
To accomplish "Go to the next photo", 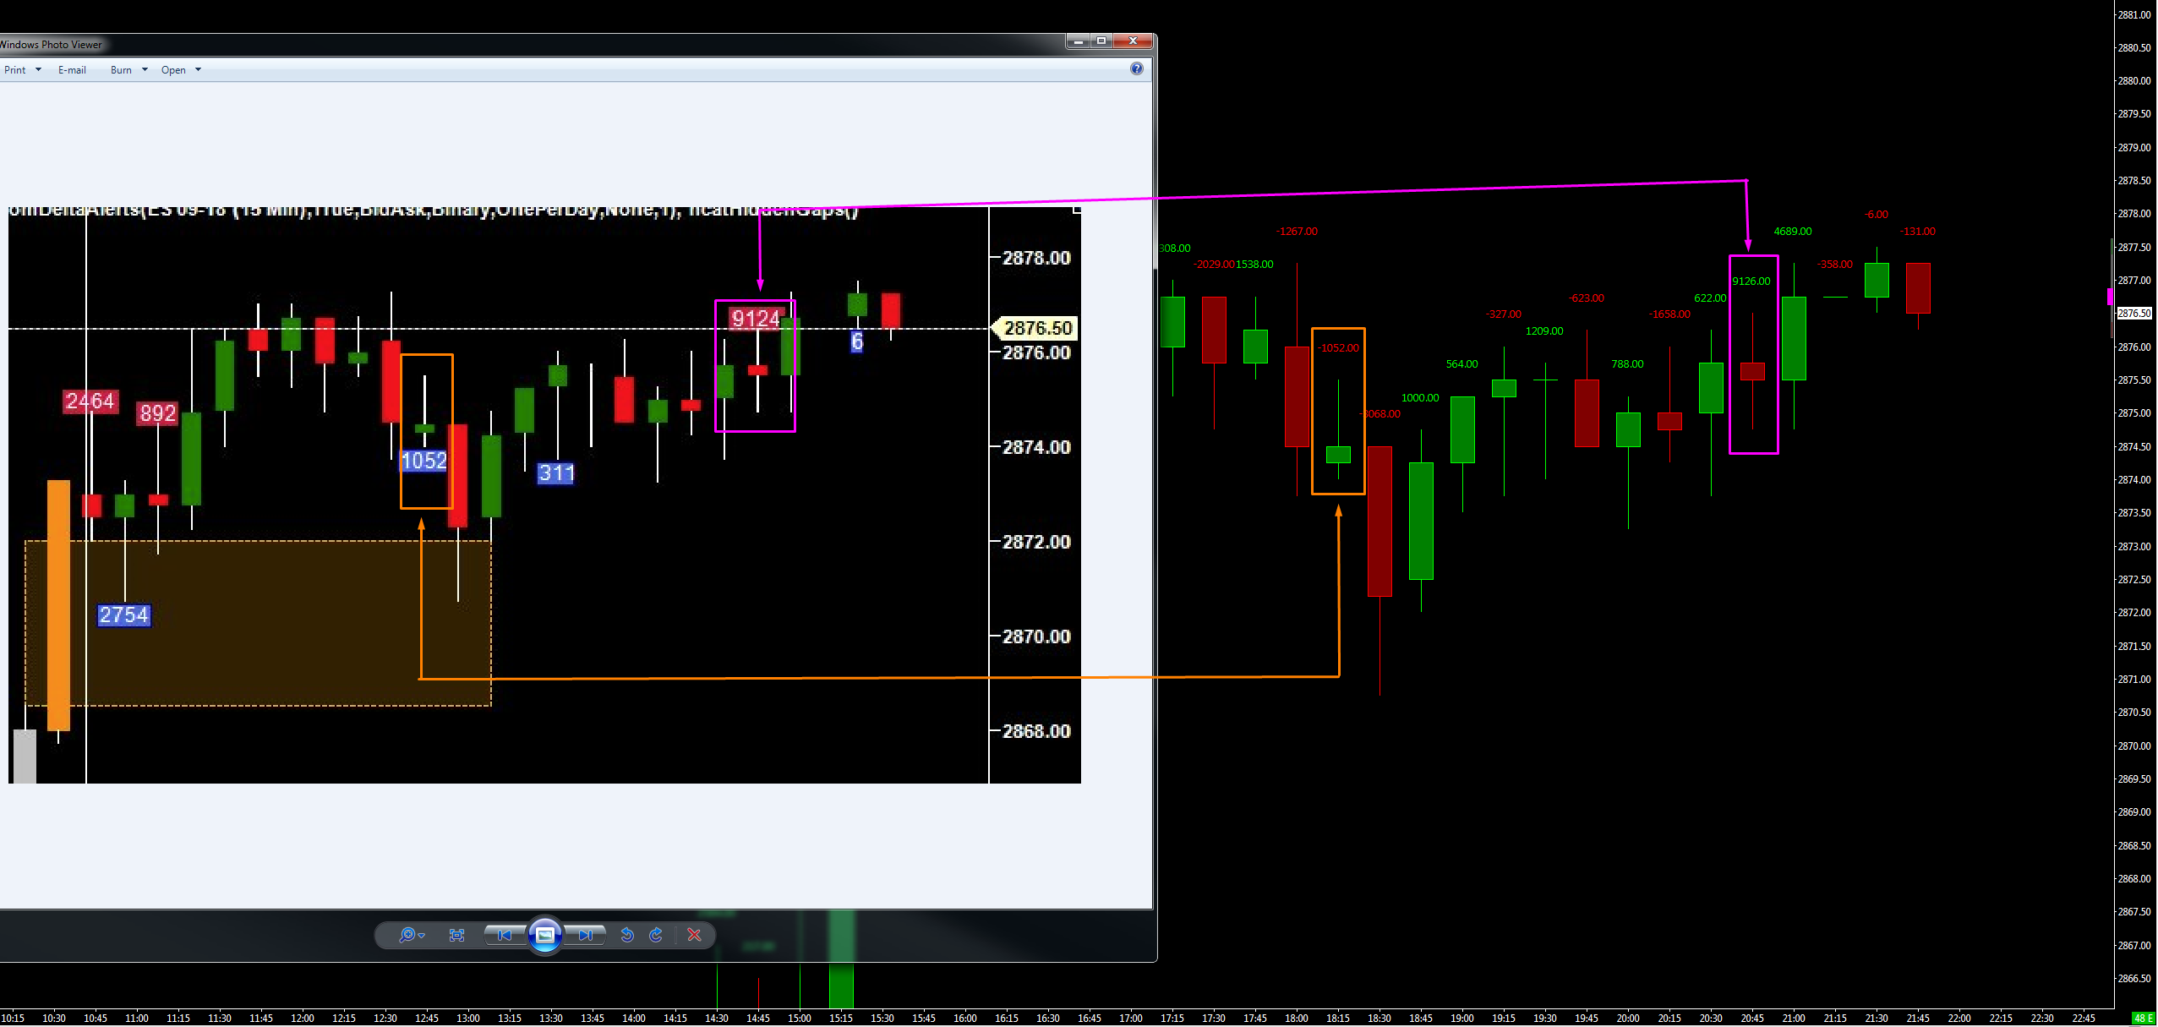I will 586,935.
